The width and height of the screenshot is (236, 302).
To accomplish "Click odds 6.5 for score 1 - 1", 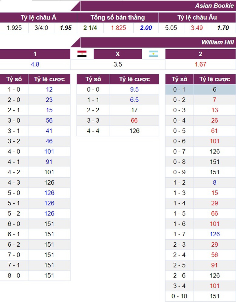I will 134,100.
